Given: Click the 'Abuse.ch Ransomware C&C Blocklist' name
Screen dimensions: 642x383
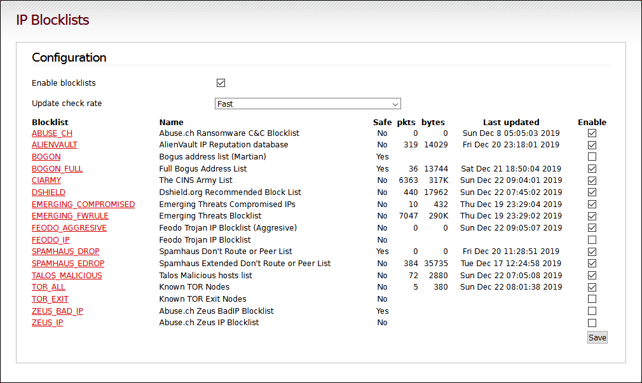Looking at the screenshot, I should click(x=229, y=133).
